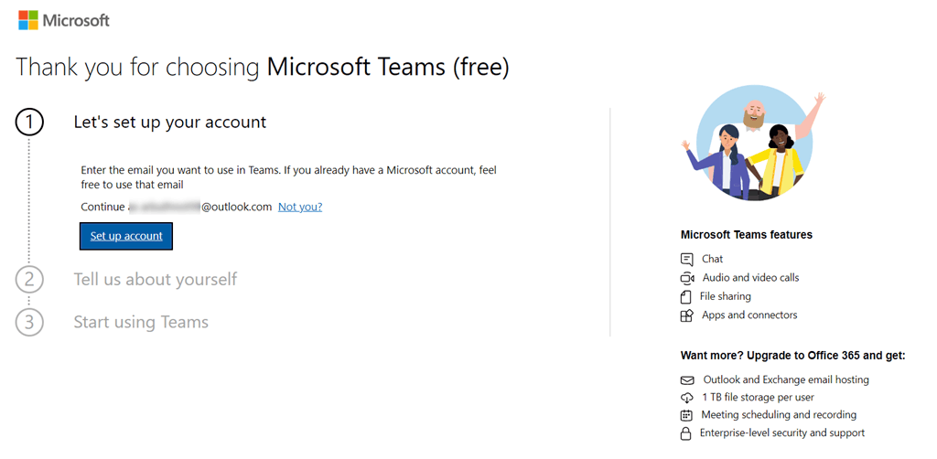Click the 'Tell us about yourself' step
937x459 pixels.
(x=155, y=279)
